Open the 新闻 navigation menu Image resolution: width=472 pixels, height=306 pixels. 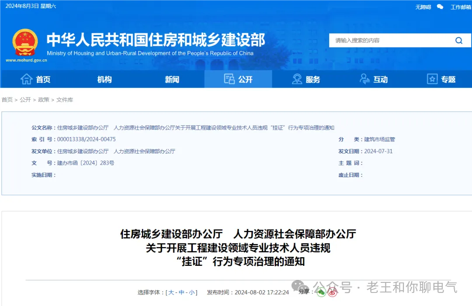[x=172, y=79]
